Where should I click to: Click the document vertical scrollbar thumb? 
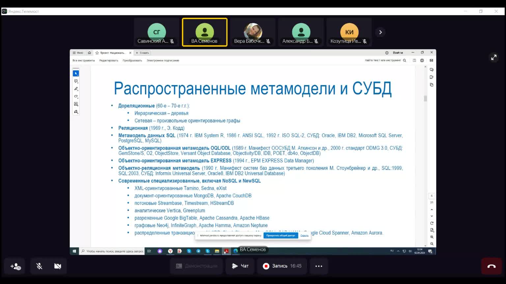click(x=425, y=99)
